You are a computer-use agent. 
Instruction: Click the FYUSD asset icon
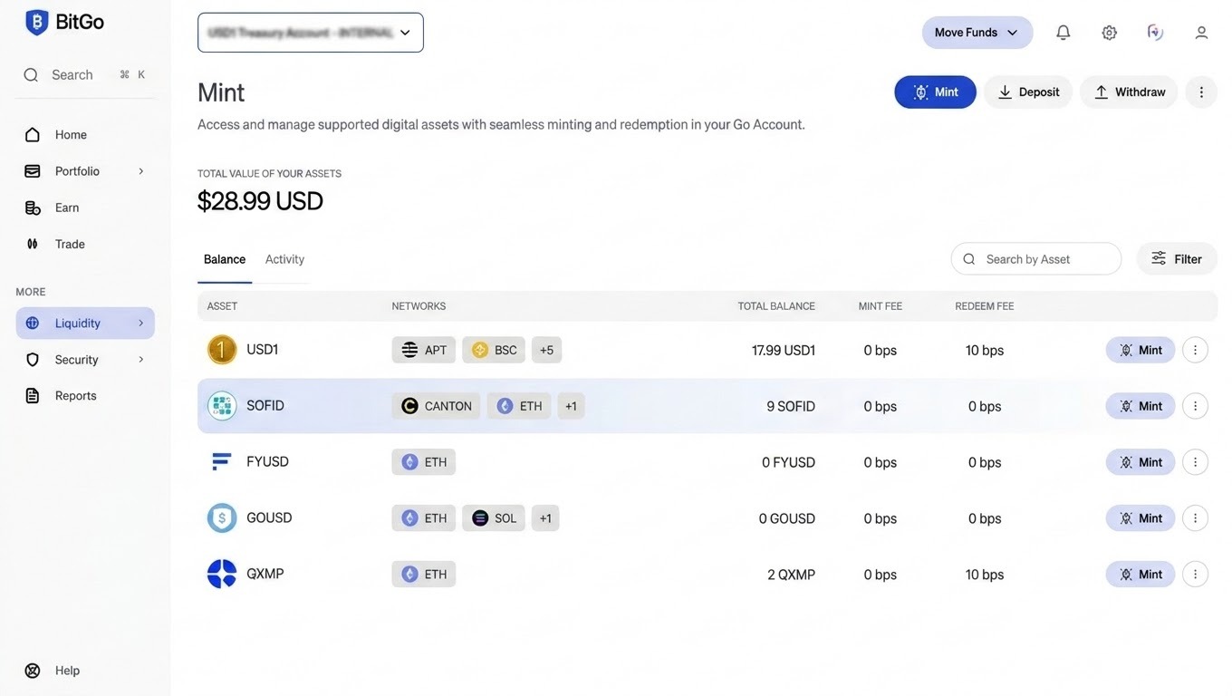coord(222,462)
